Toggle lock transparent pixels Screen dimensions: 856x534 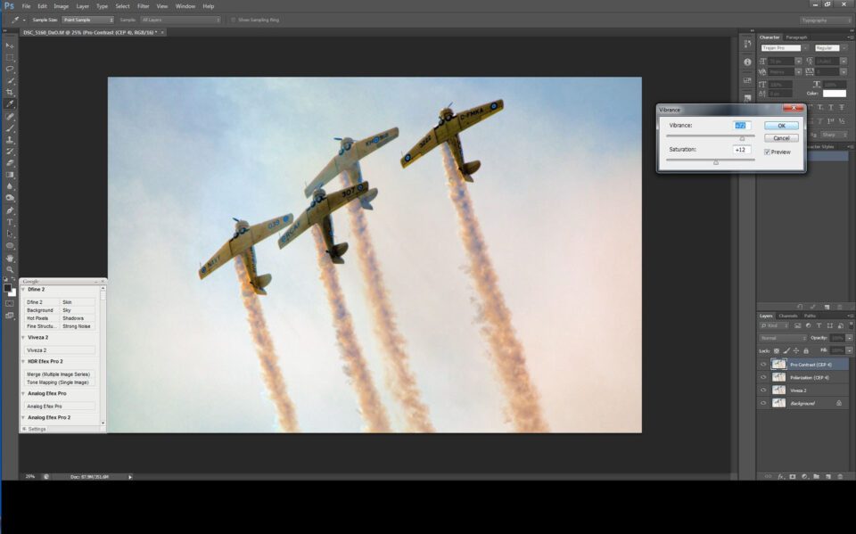pos(777,350)
